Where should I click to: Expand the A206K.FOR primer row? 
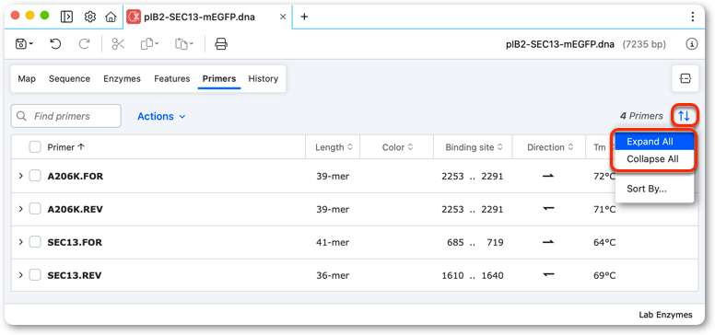20,176
